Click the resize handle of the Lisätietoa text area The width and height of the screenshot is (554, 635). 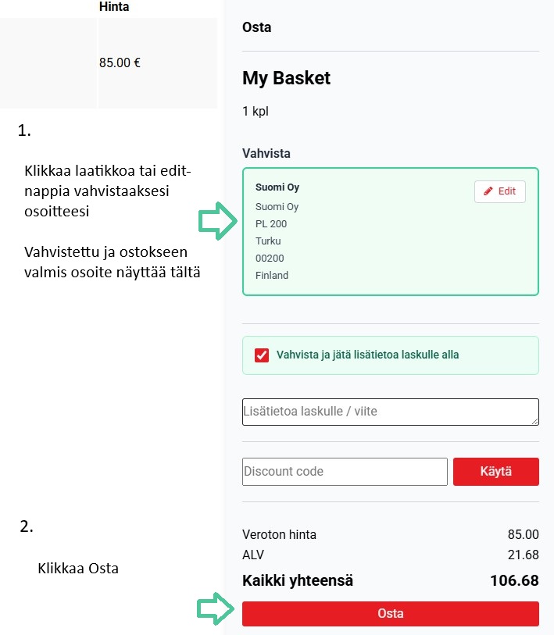point(535,421)
